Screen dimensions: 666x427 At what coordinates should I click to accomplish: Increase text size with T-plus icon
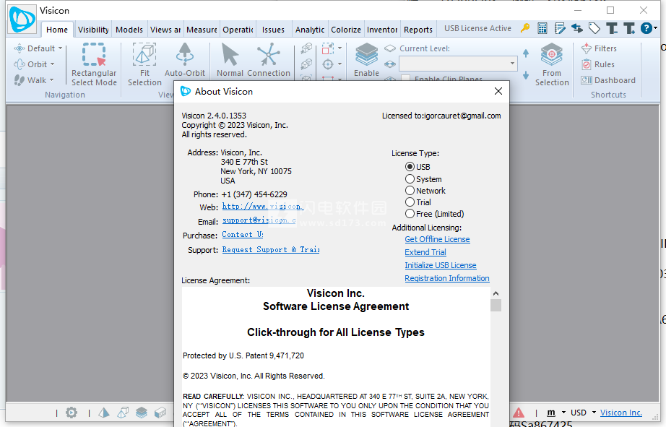click(629, 28)
